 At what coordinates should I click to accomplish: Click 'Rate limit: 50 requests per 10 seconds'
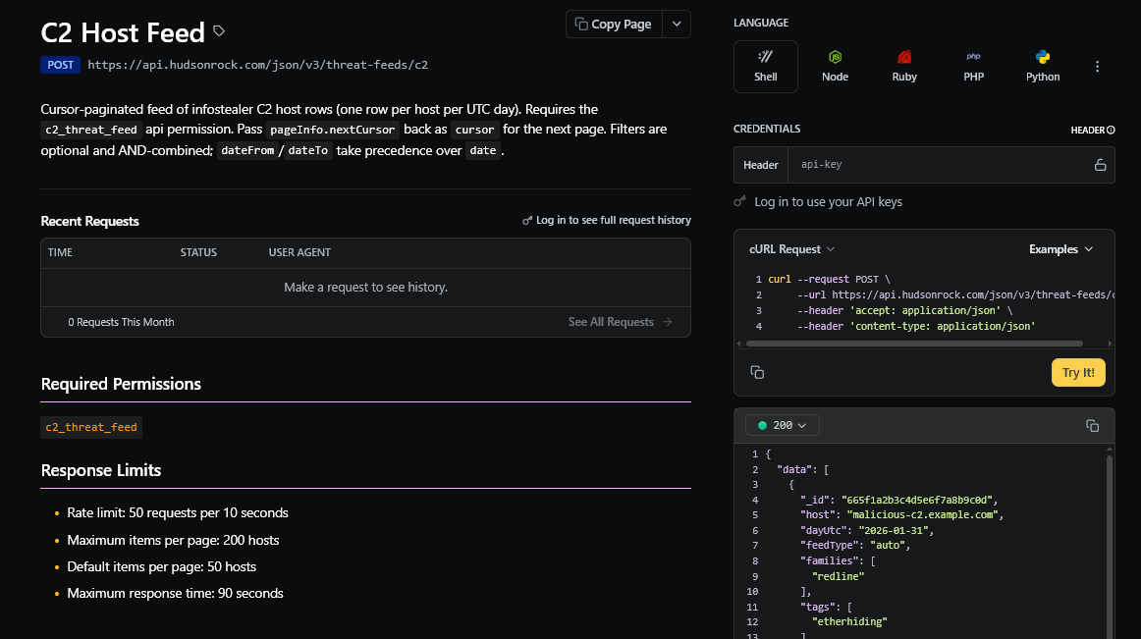click(178, 512)
